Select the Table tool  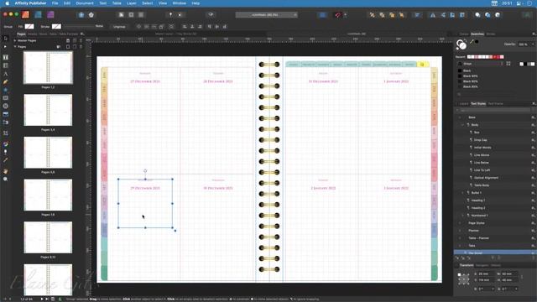[6, 65]
